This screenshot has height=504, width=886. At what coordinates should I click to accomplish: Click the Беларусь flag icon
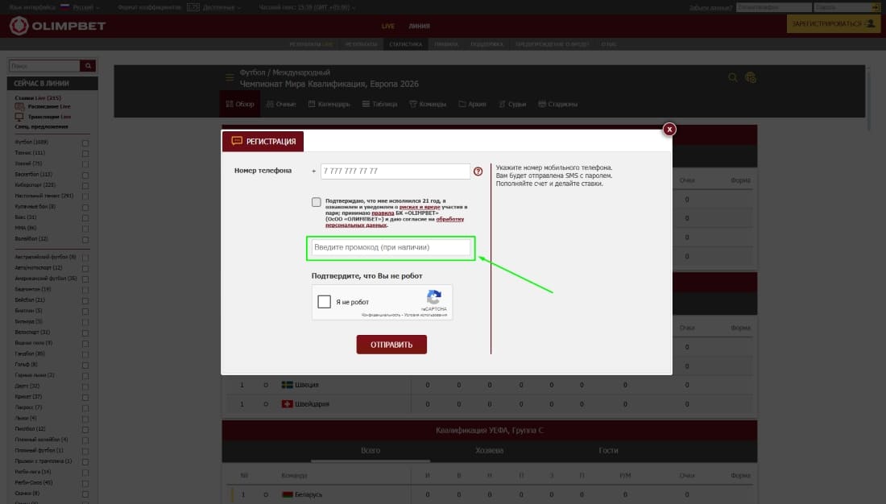click(x=287, y=494)
